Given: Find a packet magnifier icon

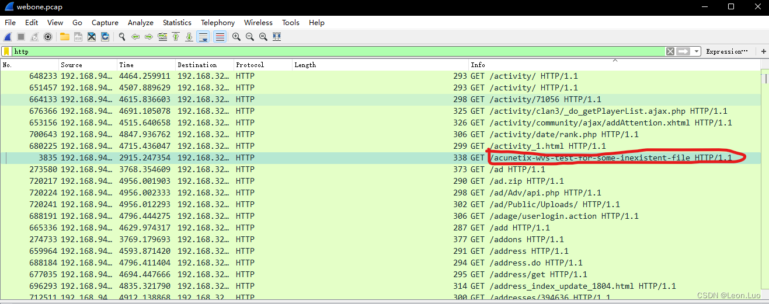Looking at the screenshot, I should 122,37.
